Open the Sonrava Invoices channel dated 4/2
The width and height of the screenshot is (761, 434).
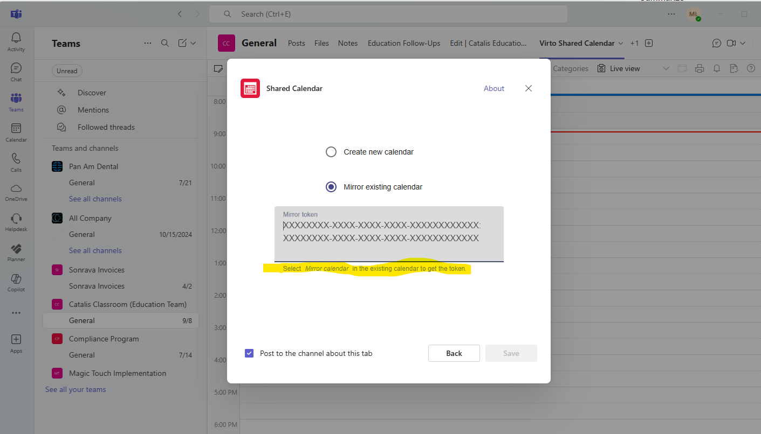coord(121,286)
